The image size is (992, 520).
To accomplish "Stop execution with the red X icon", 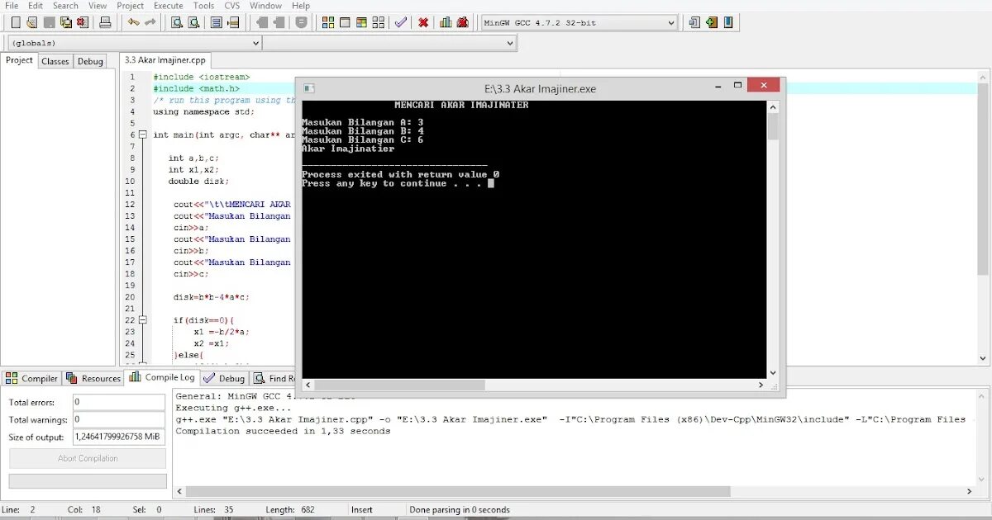I will [423, 22].
